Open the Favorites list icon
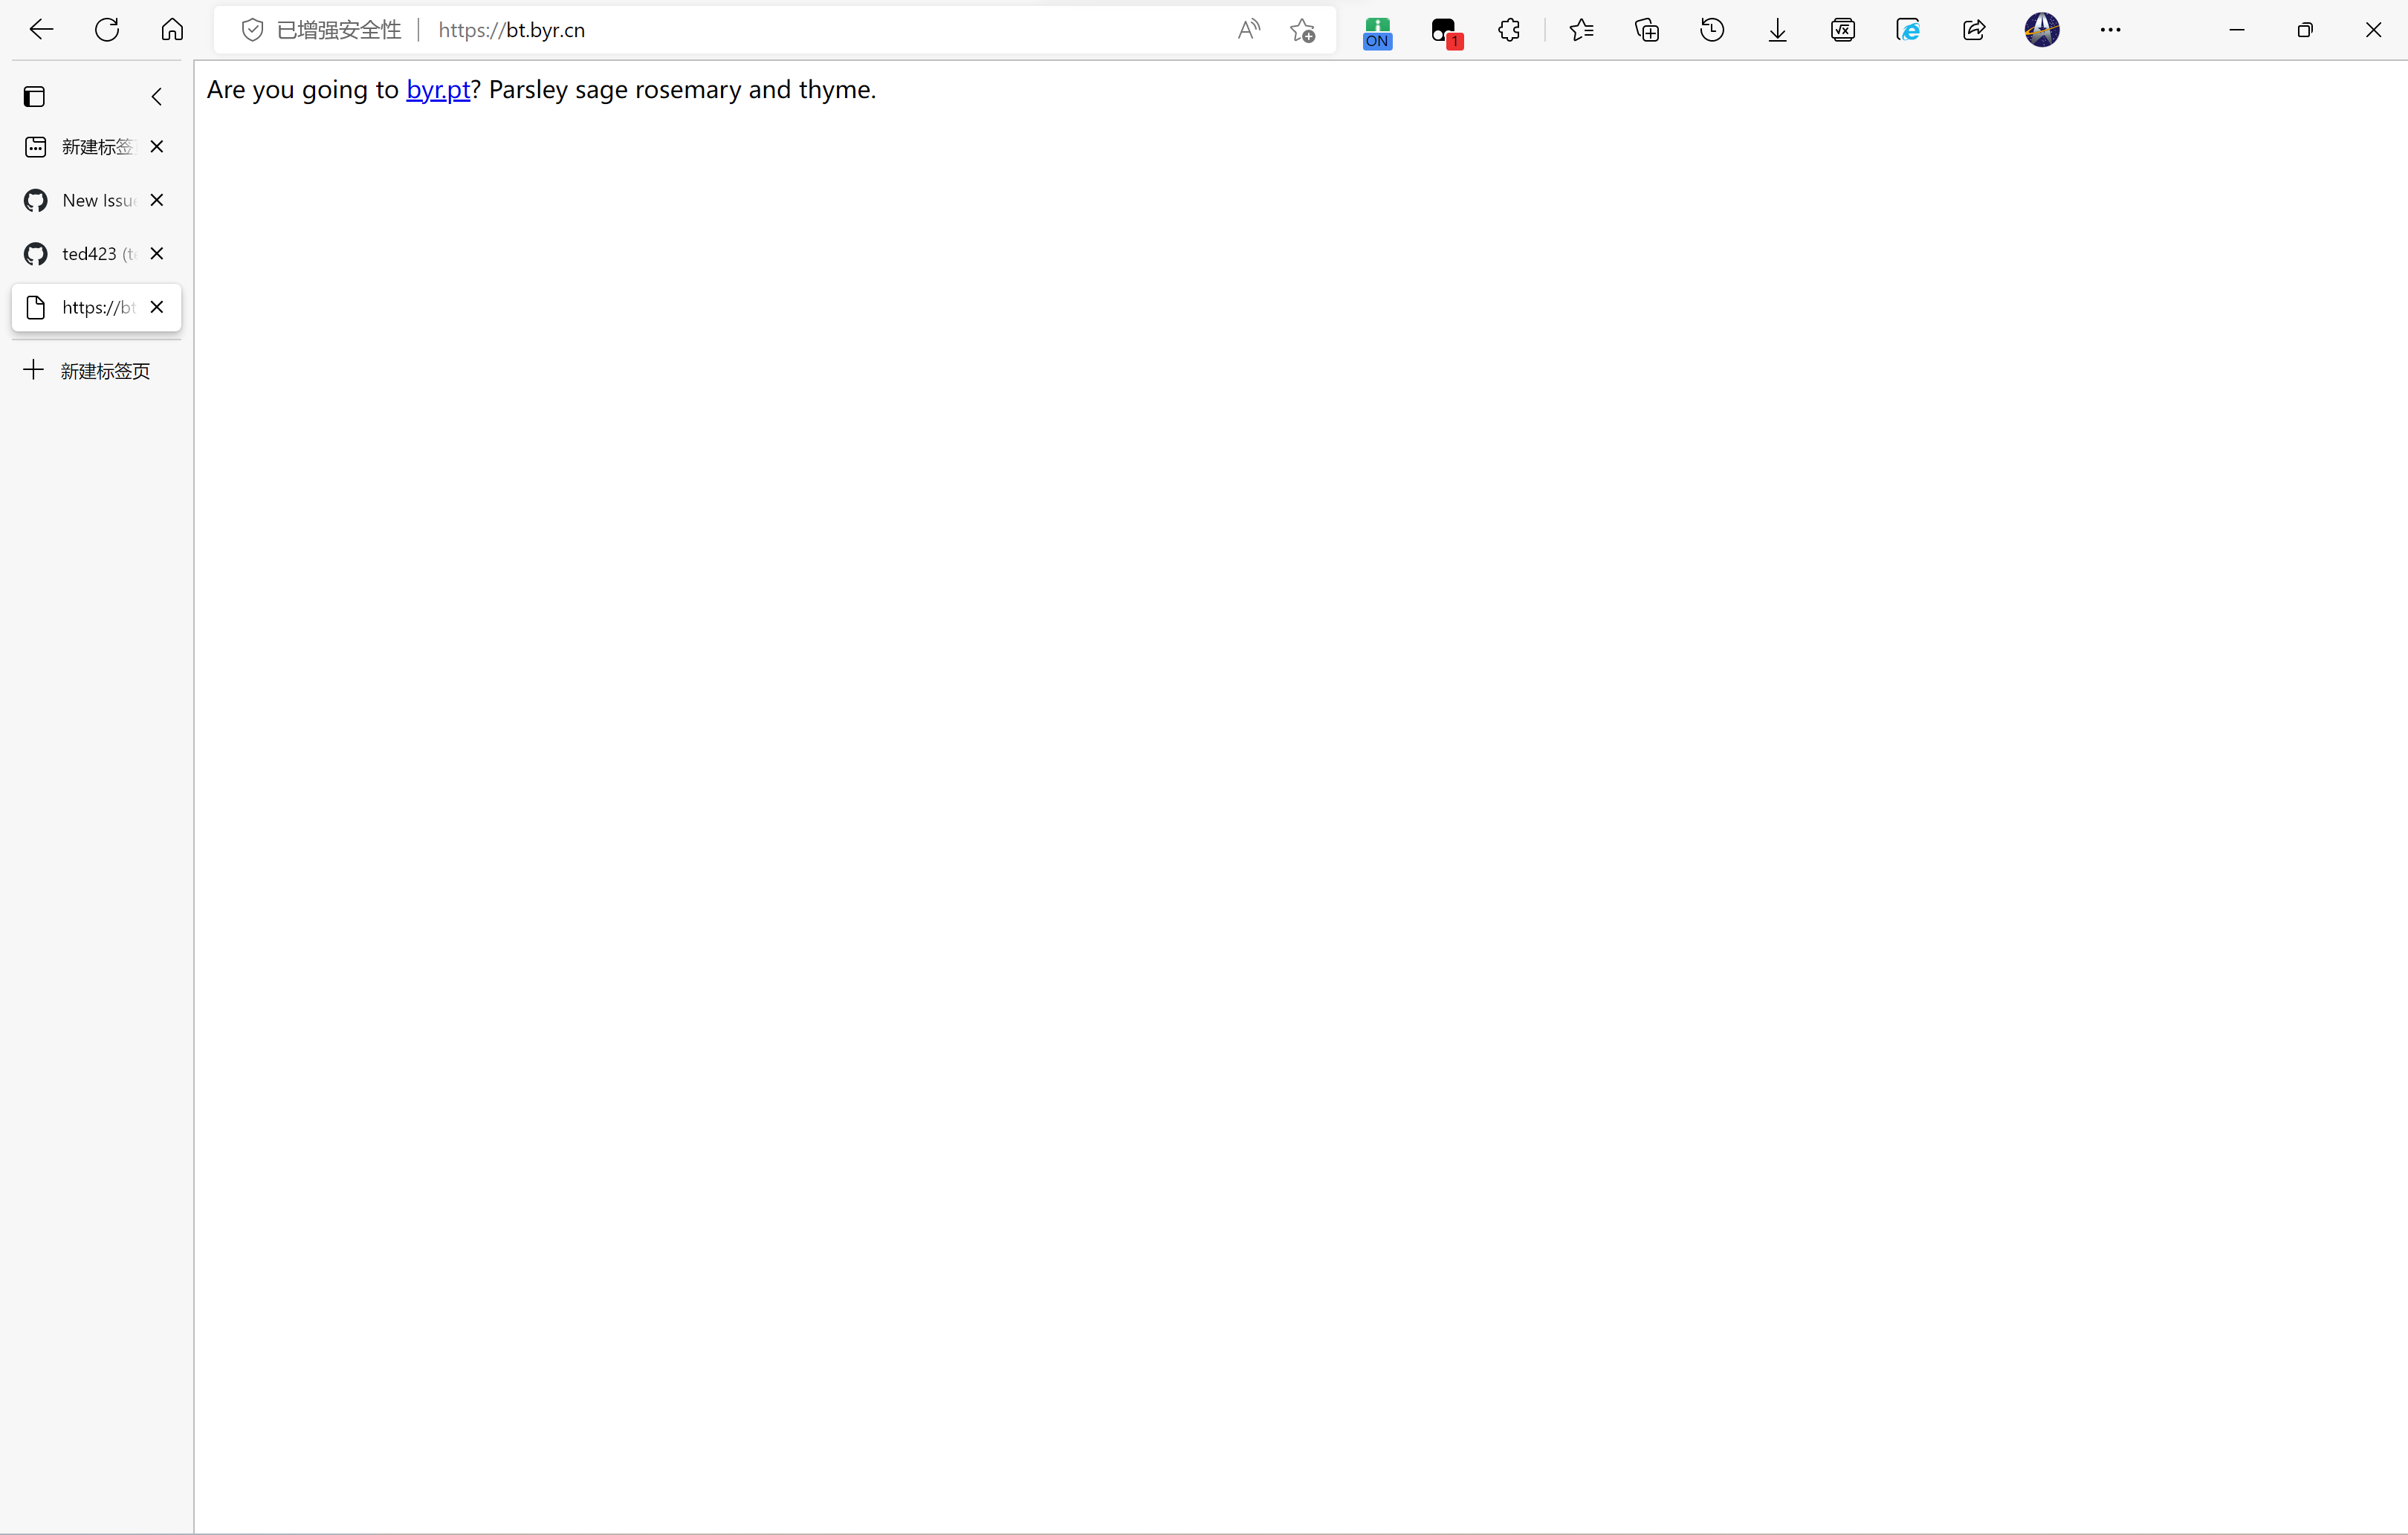 [x=1581, y=30]
